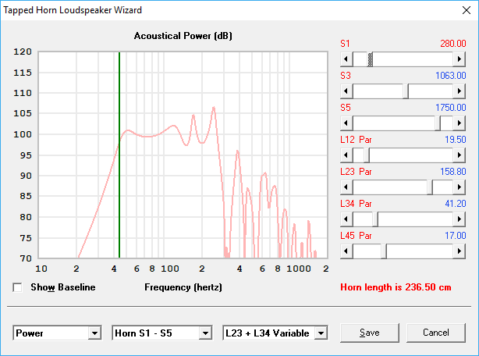The width and height of the screenshot is (479, 356).
Task: Decrease S1 with the left scroll arrow
Action: (x=346, y=59)
